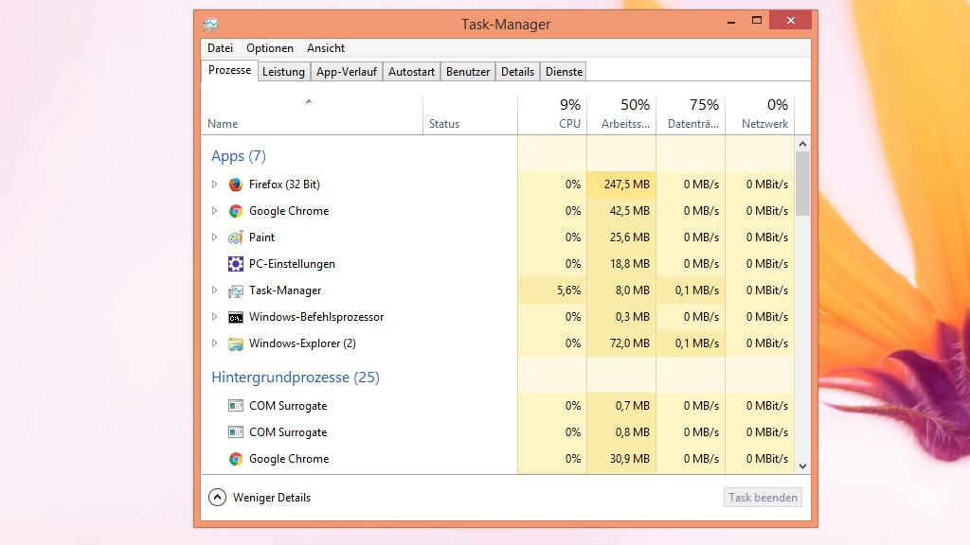Click the Firefox icon in the process list
970x545 pixels.
[235, 185]
